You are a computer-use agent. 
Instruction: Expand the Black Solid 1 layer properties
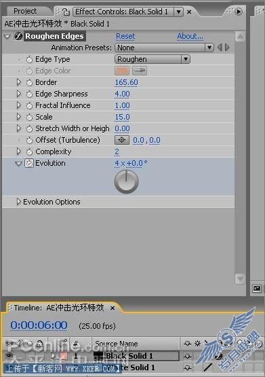click(54, 355)
